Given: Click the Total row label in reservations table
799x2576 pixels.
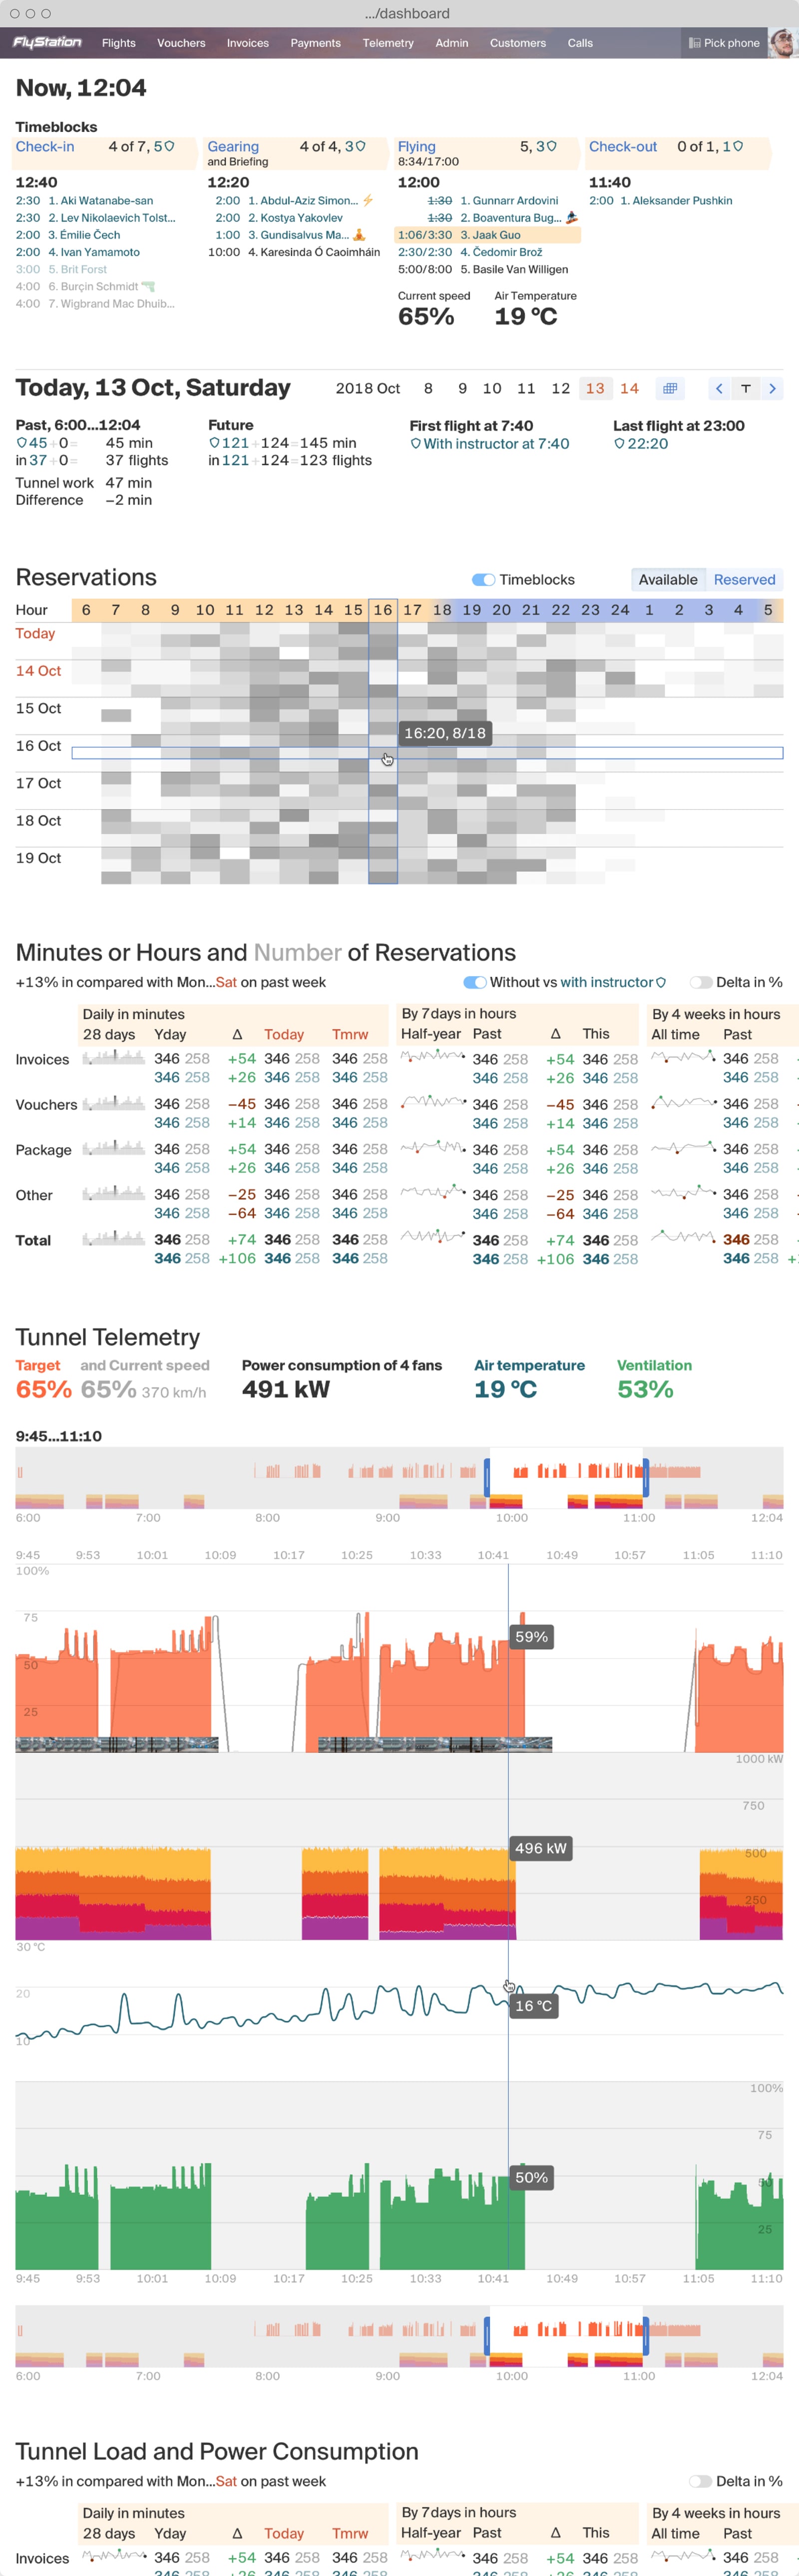Looking at the screenshot, I should [x=33, y=1241].
